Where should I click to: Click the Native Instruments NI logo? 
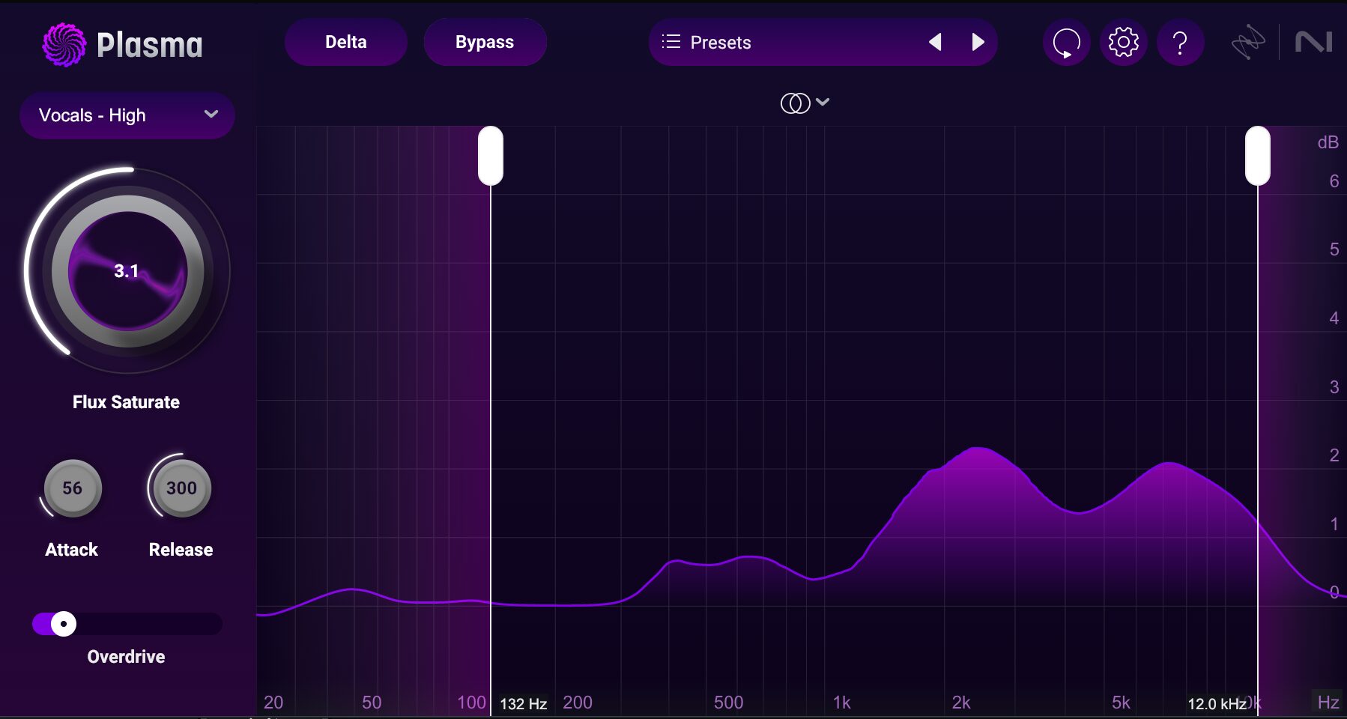1314,42
